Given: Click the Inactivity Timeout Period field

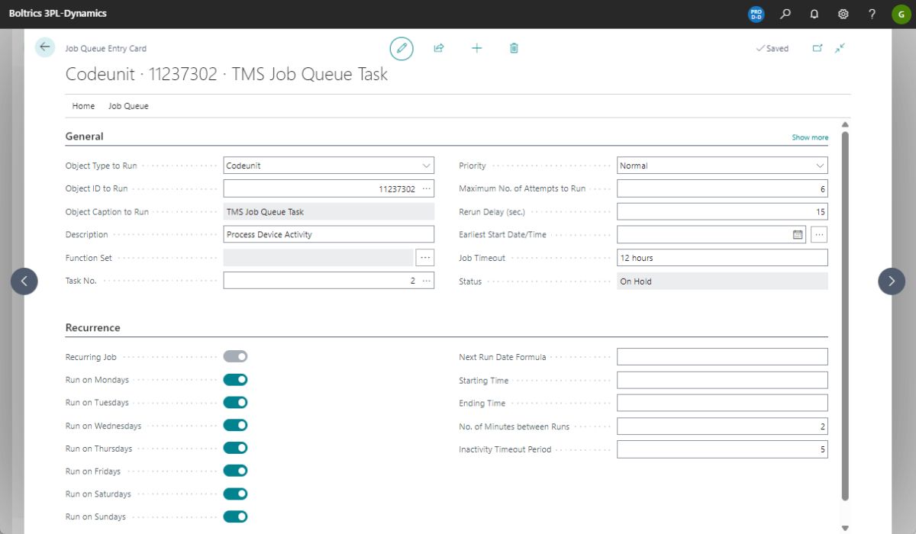Looking at the screenshot, I should coord(722,449).
